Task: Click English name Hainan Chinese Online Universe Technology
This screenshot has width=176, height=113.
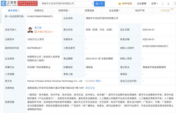Action: (55, 81)
